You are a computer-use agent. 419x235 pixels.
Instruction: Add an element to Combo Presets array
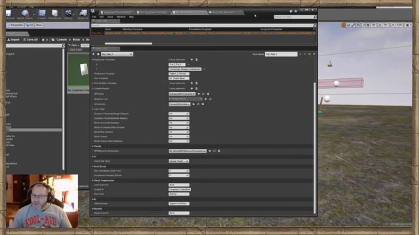pos(192,89)
